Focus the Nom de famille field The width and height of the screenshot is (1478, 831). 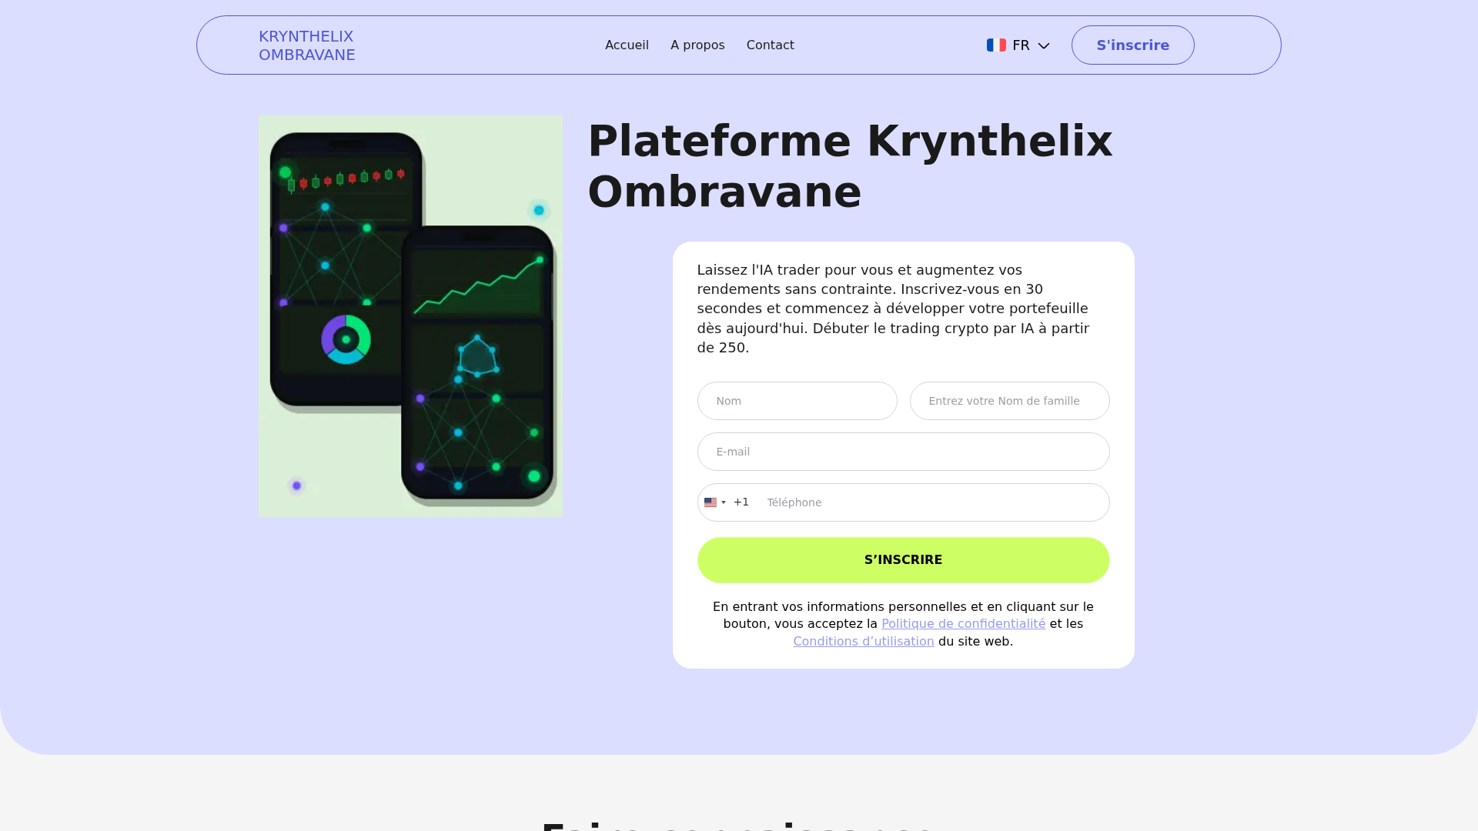(1009, 401)
